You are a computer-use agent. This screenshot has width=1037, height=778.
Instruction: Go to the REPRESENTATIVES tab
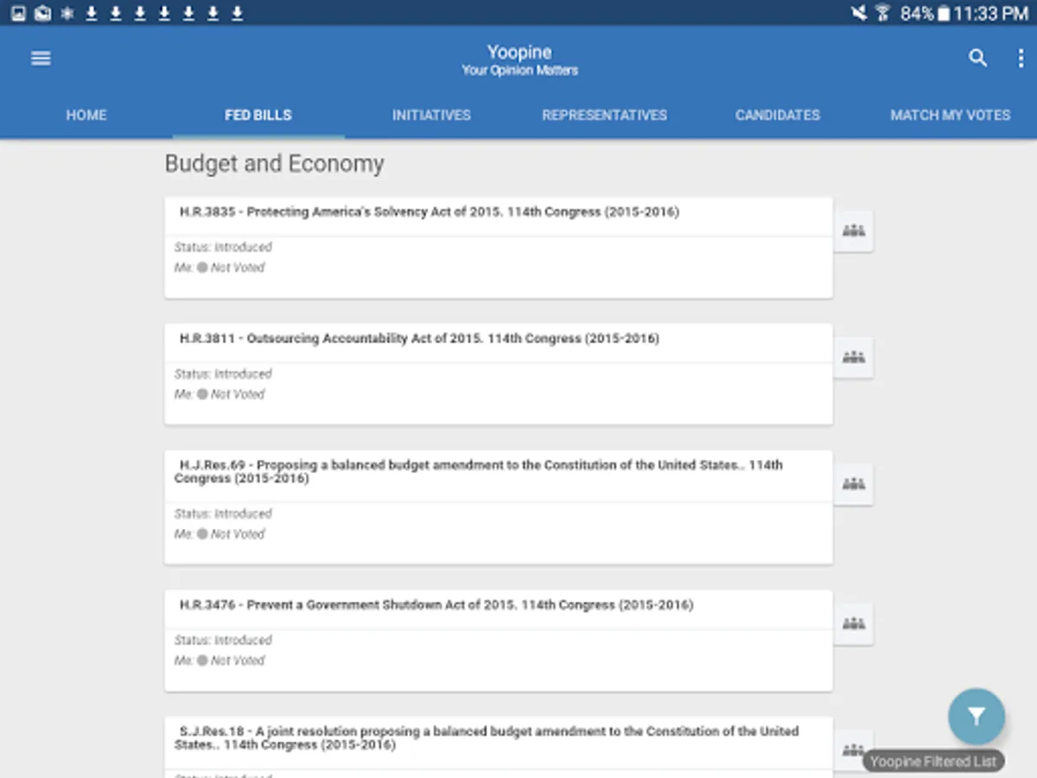pyautogui.click(x=604, y=115)
